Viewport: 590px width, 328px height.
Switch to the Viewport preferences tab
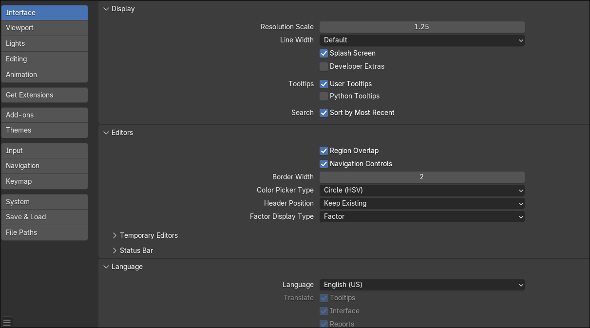click(44, 28)
